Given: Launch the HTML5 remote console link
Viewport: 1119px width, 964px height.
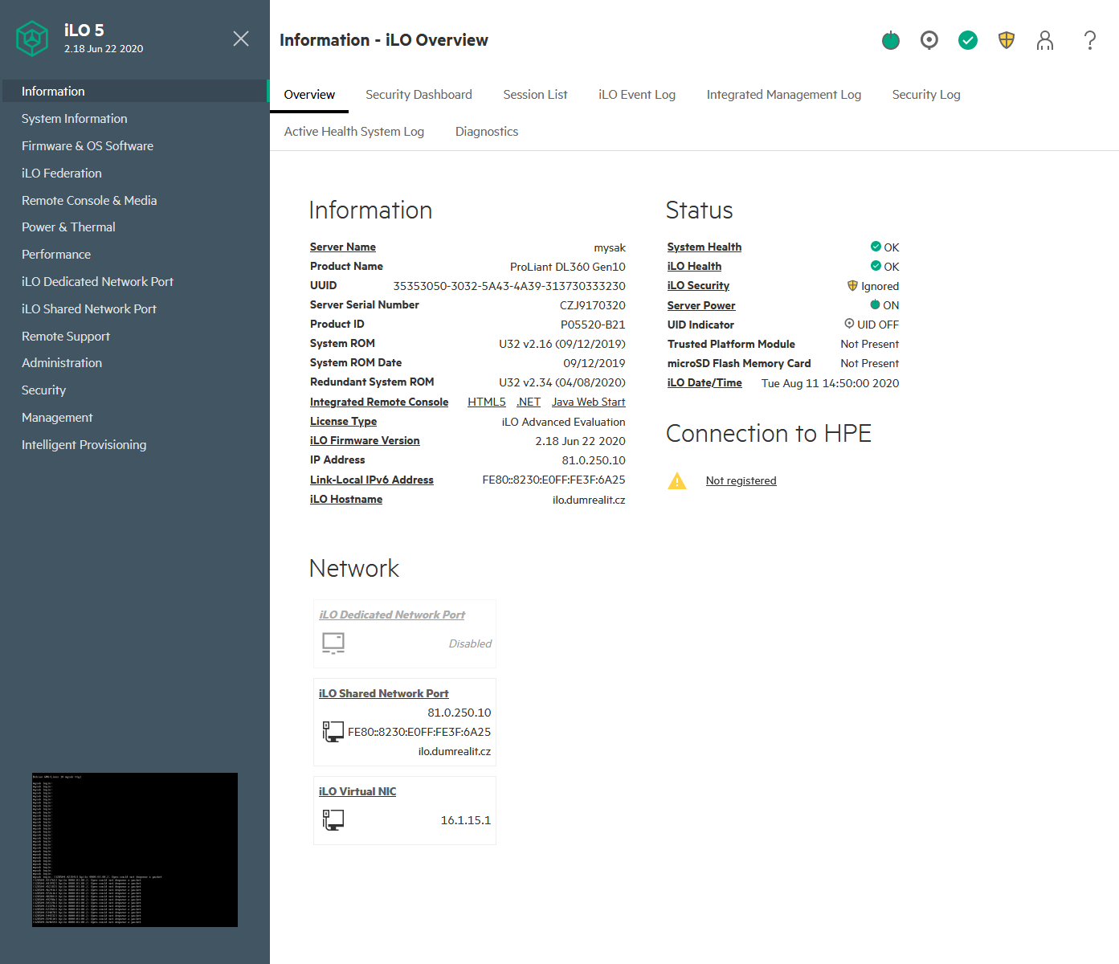Looking at the screenshot, I should (x=486, y=402).
